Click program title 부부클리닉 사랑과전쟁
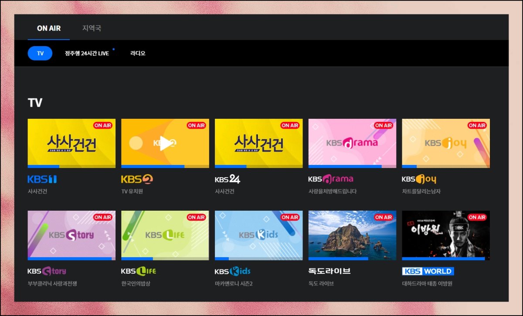Screen dimensions: 523x316 click(x=52, y=283)
